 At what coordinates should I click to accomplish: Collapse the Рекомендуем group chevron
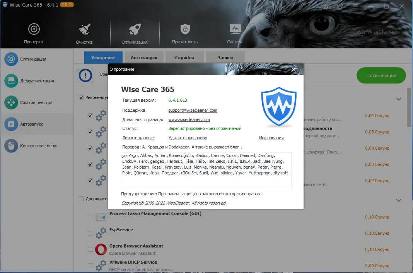(399, 99)
